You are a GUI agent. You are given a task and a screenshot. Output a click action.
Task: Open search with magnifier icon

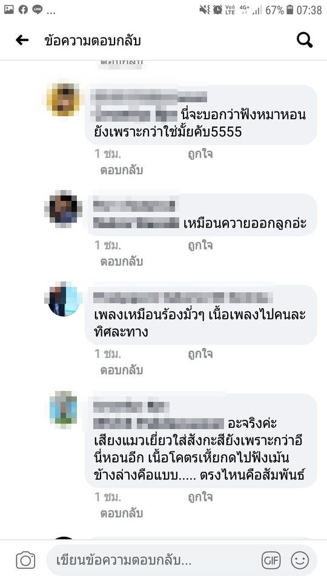tap(305, 41)
